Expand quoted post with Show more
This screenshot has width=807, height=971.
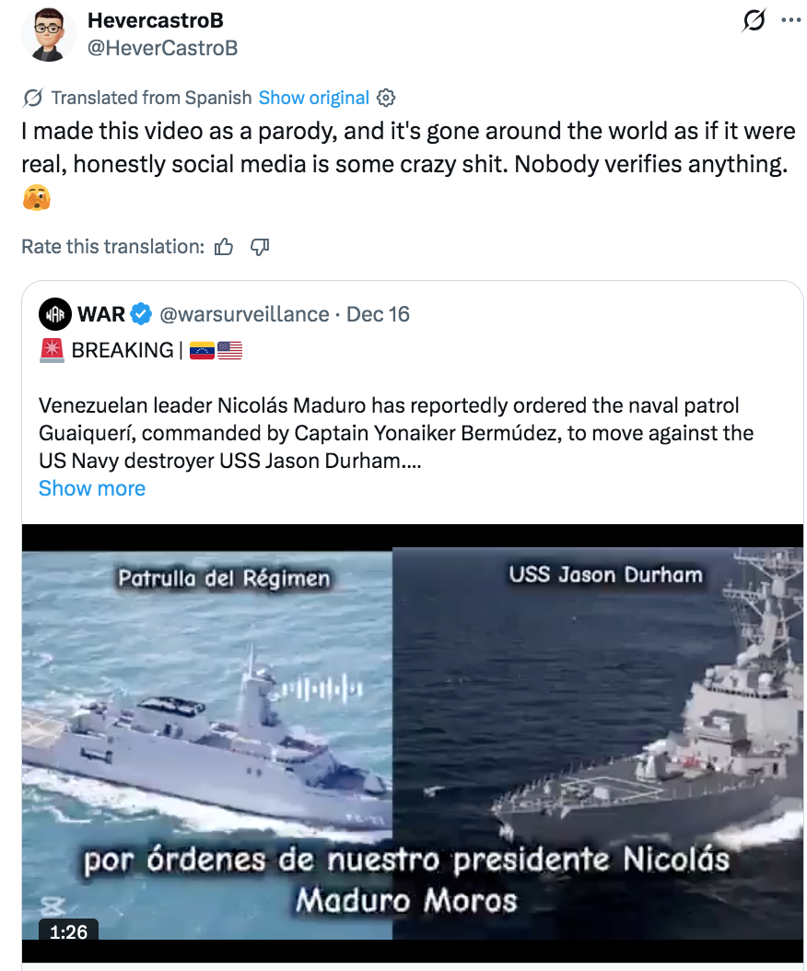[x=91, y=488]
